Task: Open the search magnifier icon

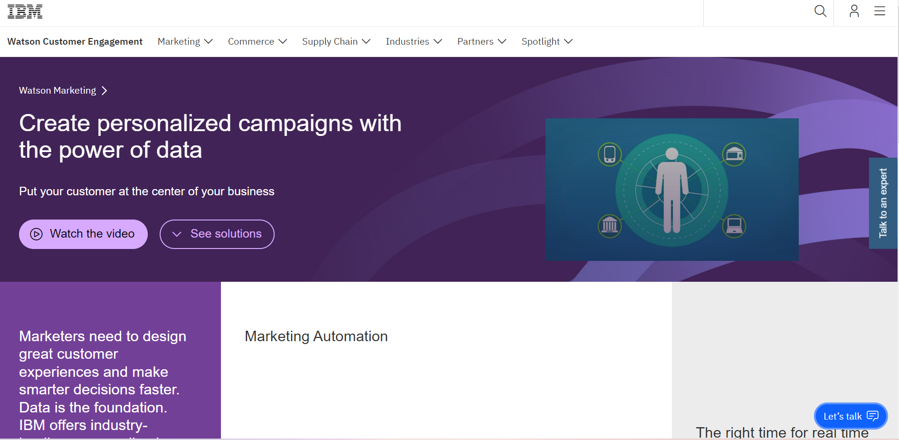Action: [820, 11]
